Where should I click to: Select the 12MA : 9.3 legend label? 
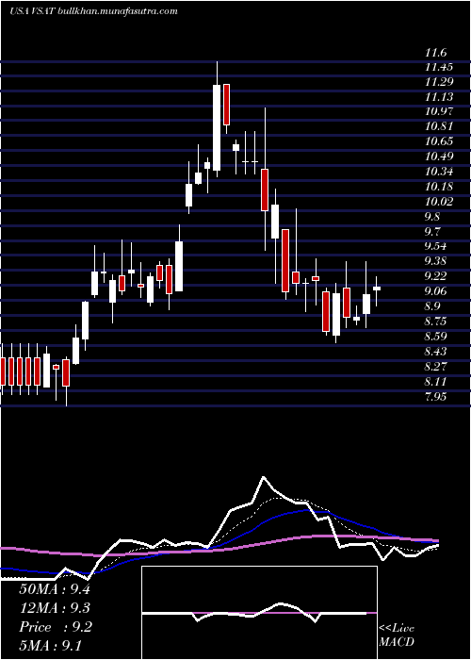coord(55,608)
